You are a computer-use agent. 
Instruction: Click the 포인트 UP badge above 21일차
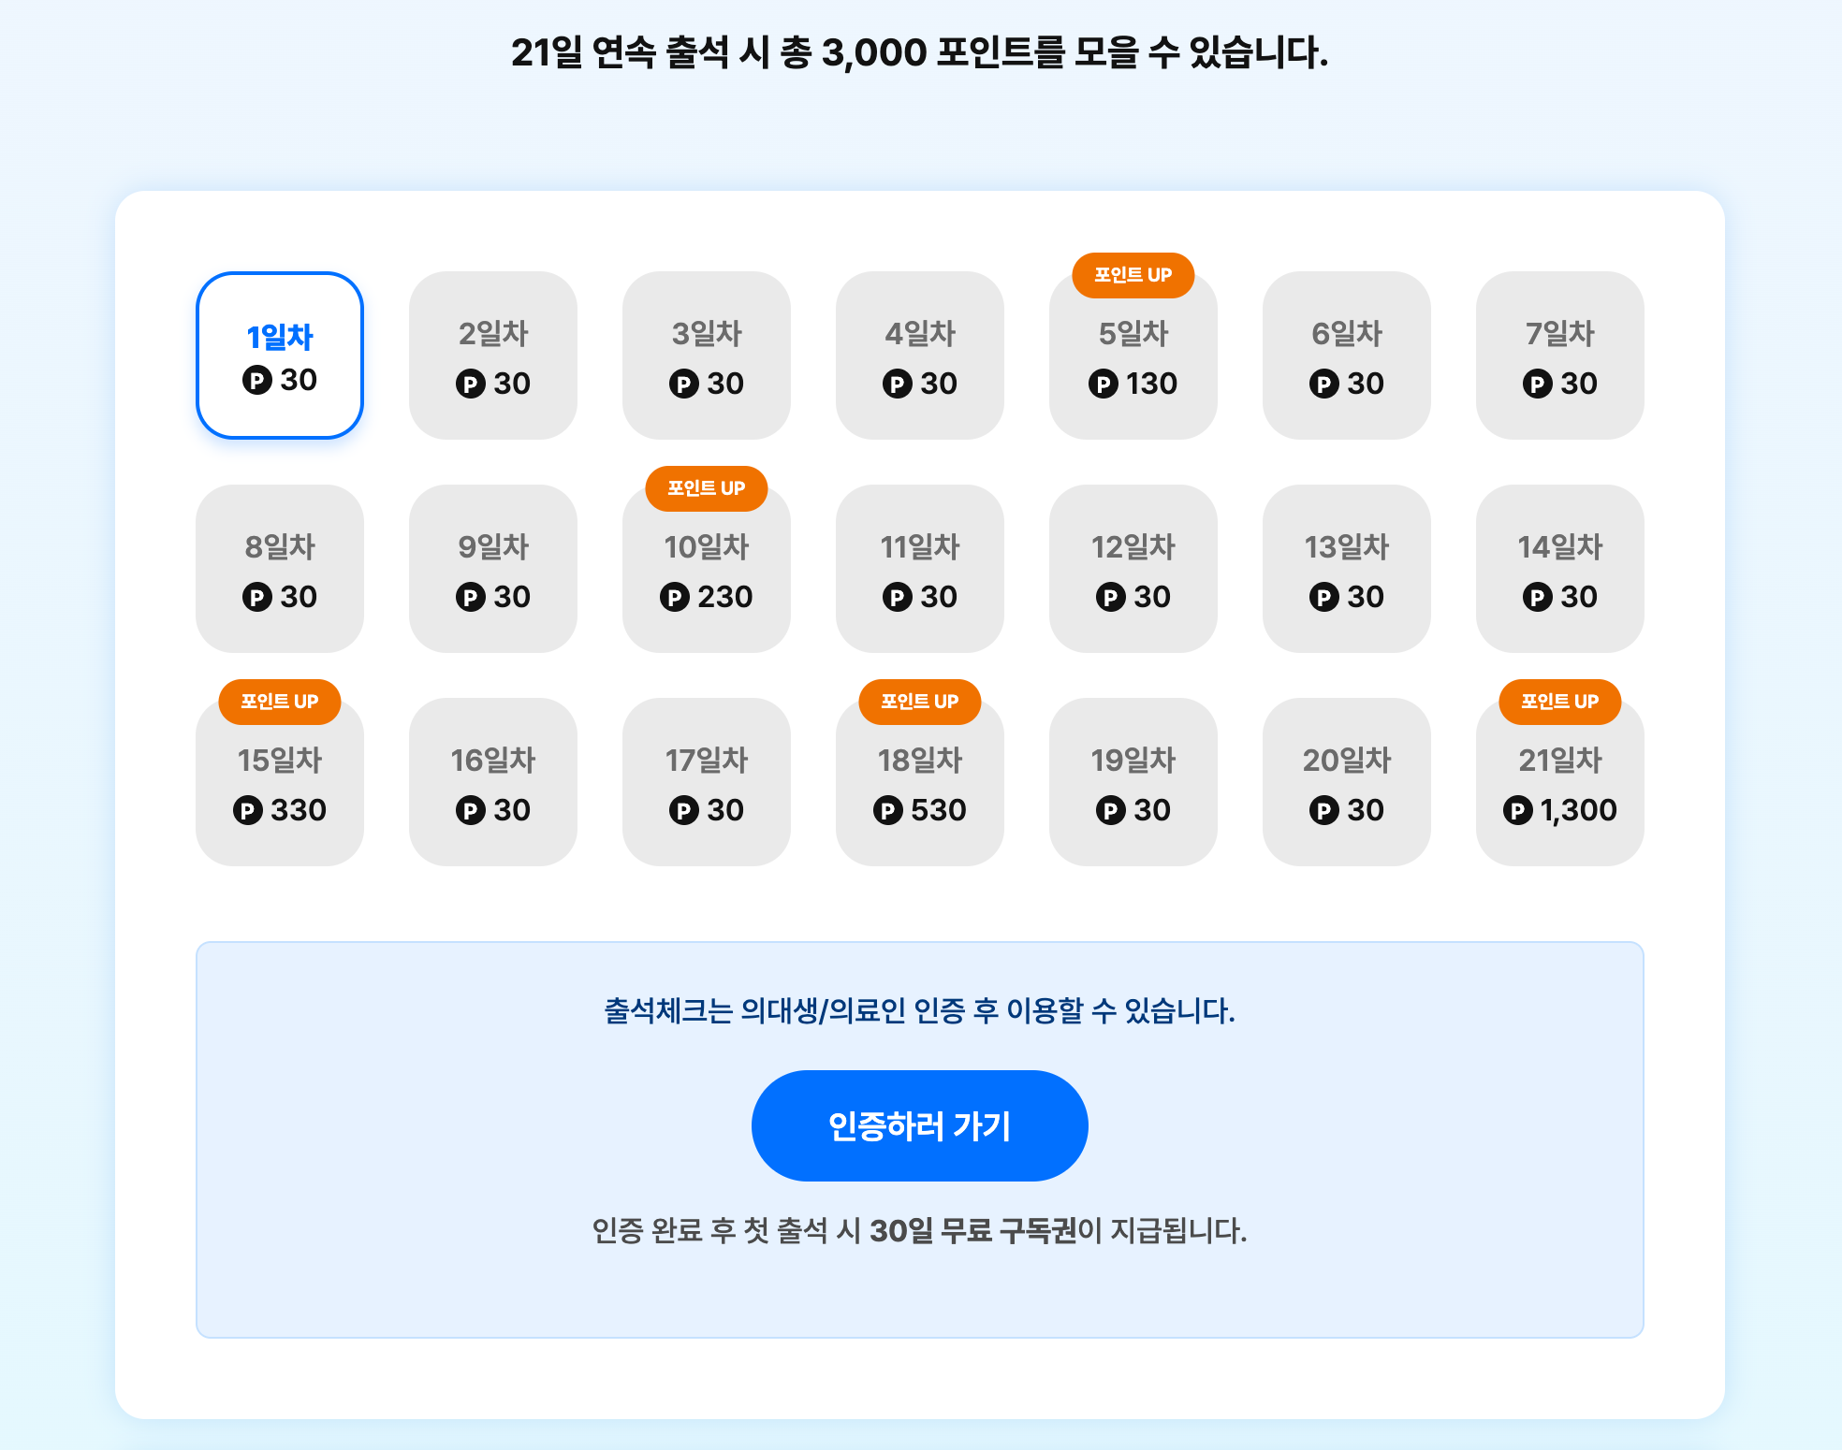click(x=1559, y=702)
